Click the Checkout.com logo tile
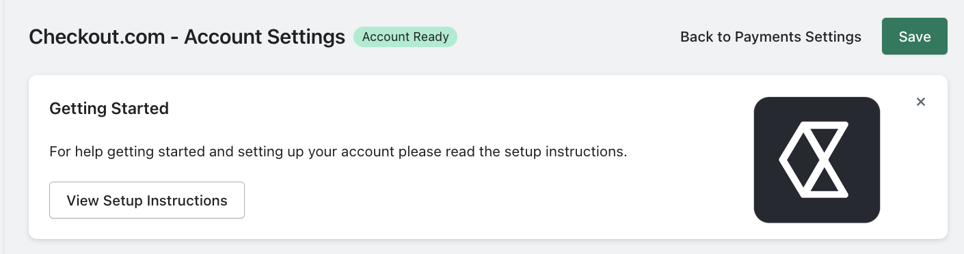 tap(816, 160)
